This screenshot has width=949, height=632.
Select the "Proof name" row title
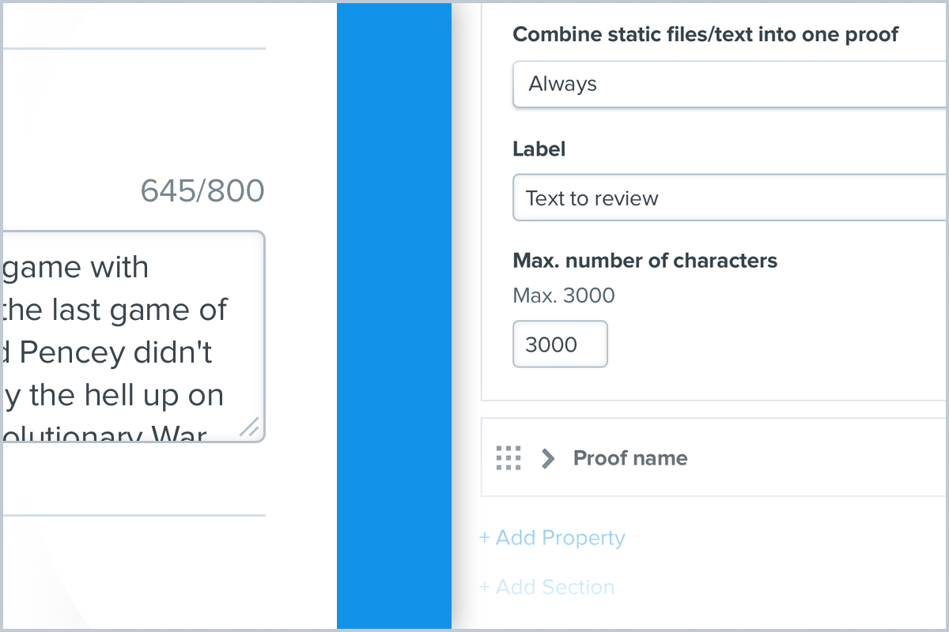tap(630, 458)
